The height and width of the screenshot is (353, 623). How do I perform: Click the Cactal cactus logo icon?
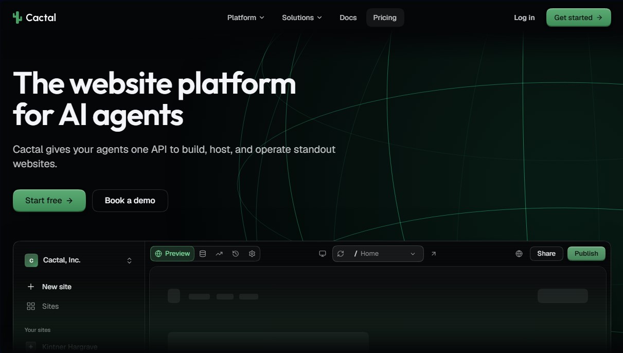click(x=17, y=17)
